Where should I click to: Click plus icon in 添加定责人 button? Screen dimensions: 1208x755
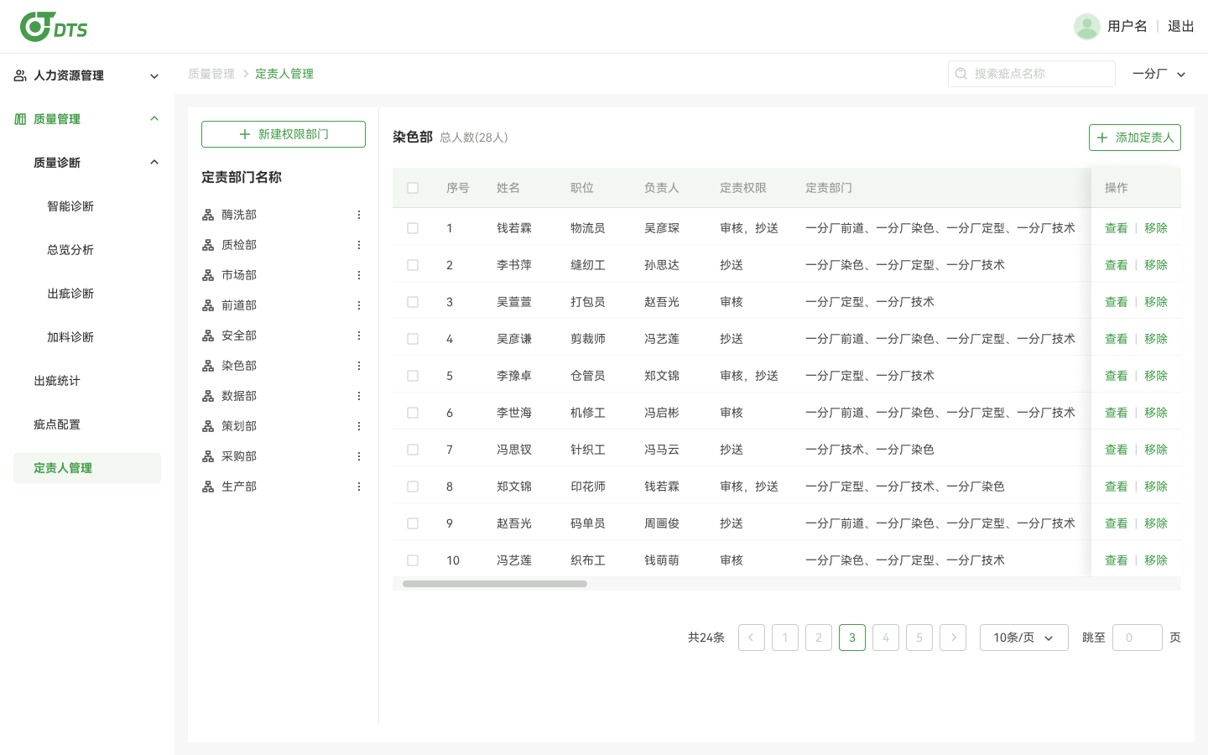[x=1102, y=138]
